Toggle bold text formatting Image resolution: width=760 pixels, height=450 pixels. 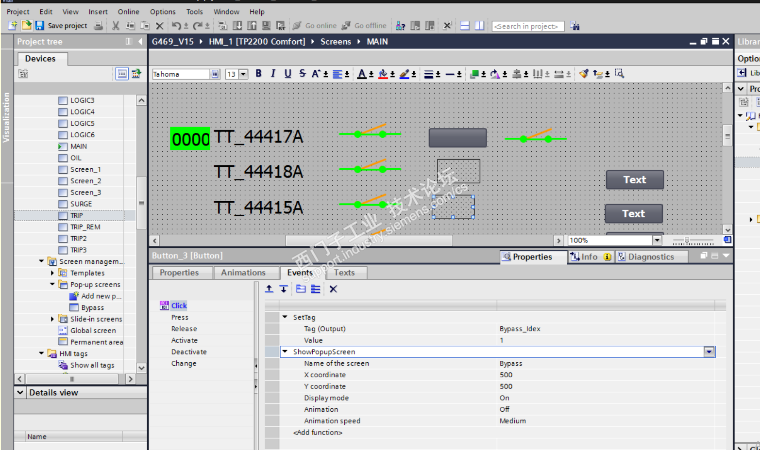coord(258,74)
